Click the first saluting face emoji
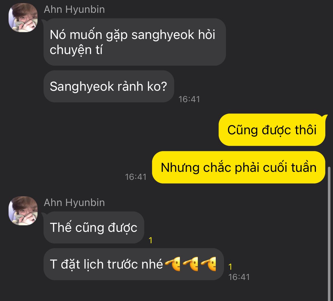 (173, 264)
